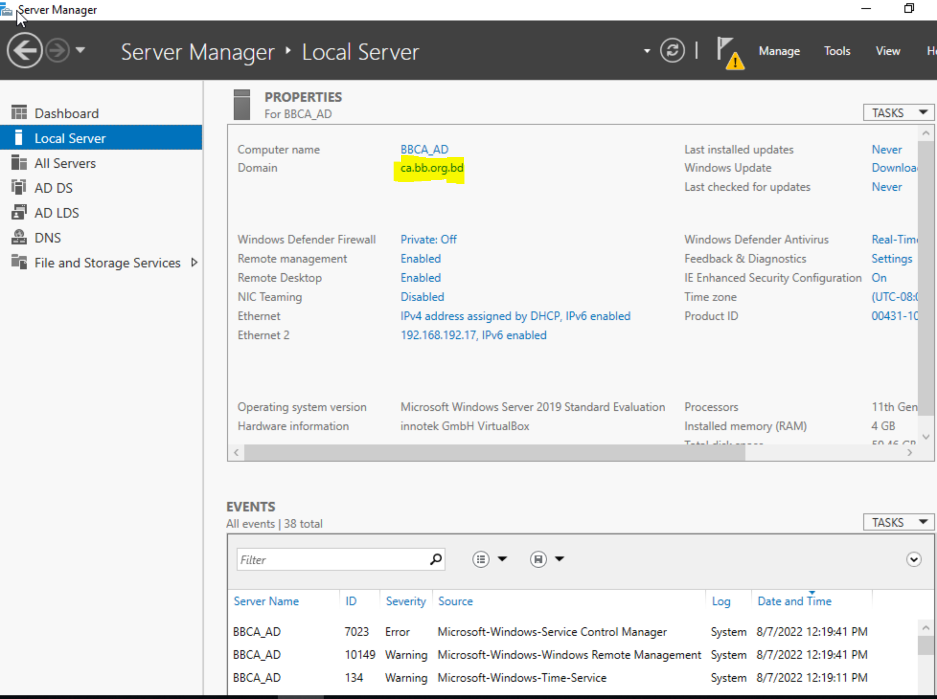Click the Dashboard grid icon

(19, 113)
